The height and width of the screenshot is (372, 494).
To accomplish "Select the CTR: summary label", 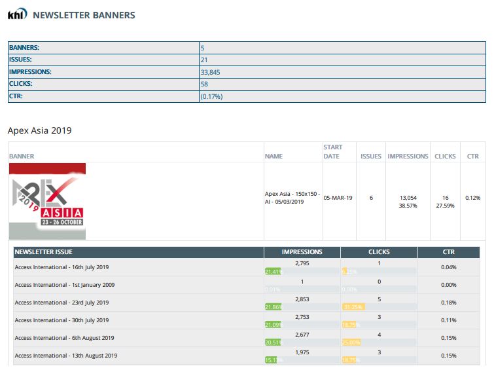I will 16,96.
